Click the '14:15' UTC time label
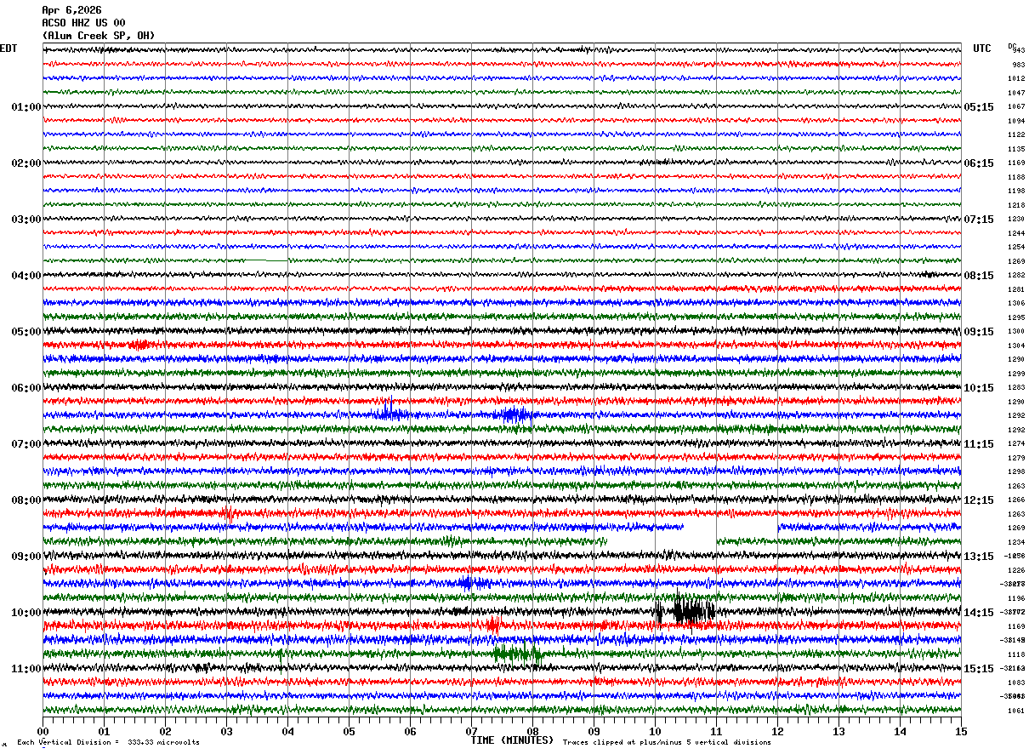 [x=979, y=613]
